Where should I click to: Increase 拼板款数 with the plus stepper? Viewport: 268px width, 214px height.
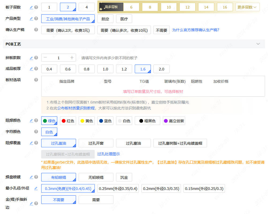(x=72, y=58)
